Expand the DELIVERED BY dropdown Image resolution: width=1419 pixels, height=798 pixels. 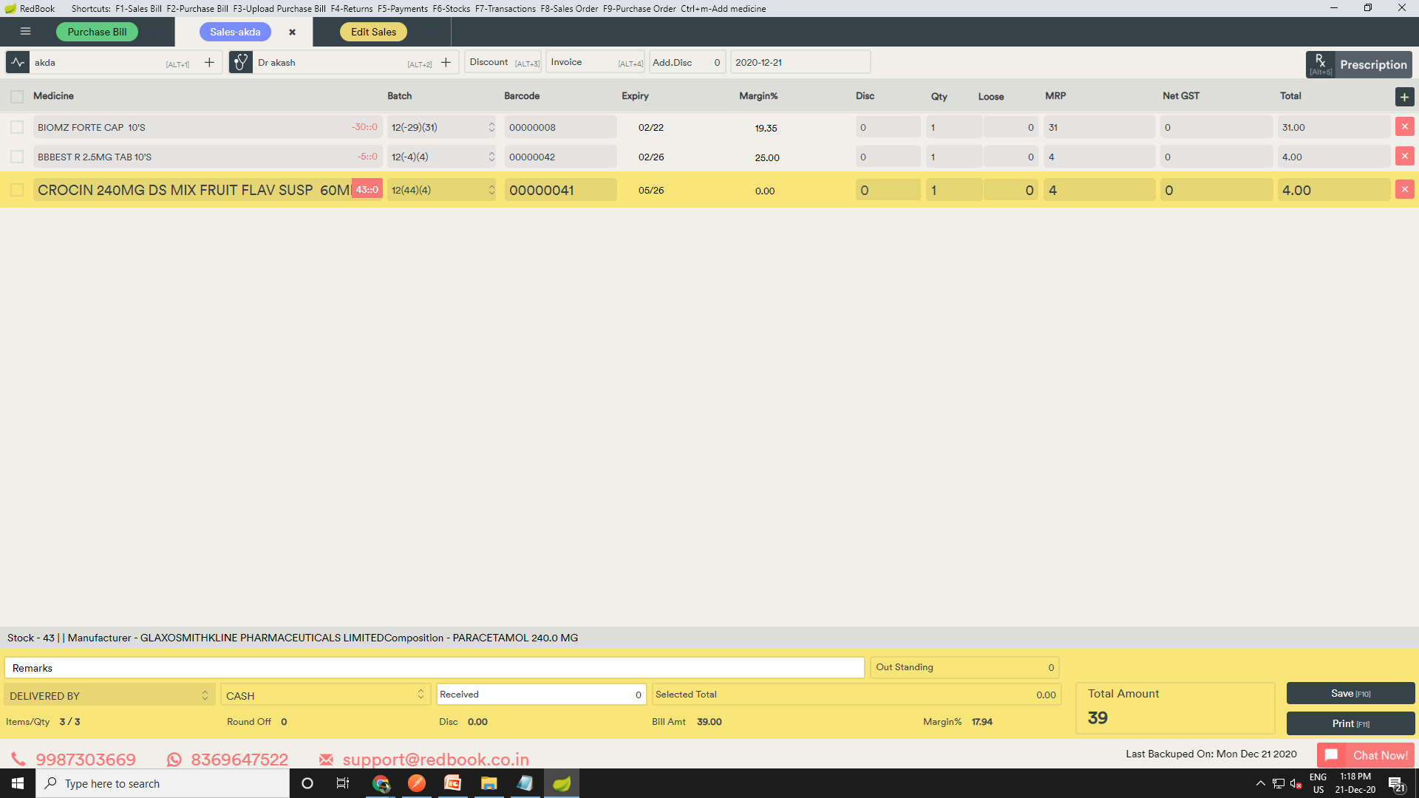coord(109,695)
